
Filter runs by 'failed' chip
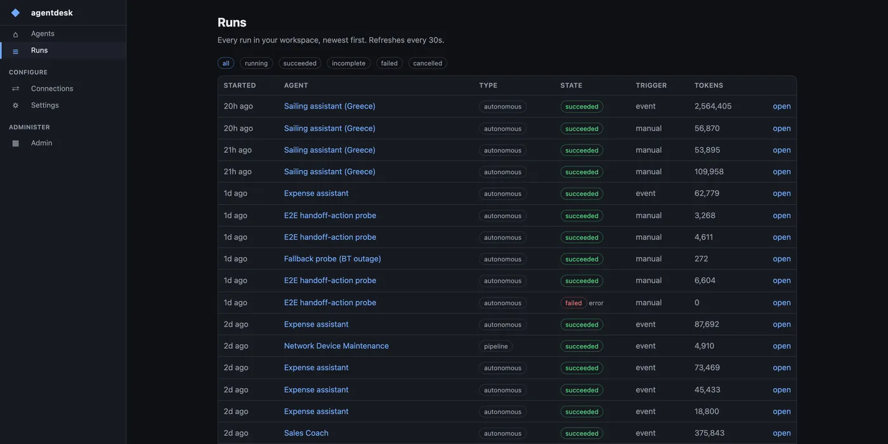pyautogui.click(x=389, y=63)
